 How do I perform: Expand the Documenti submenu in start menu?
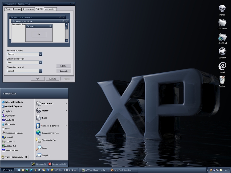[66, 104]
